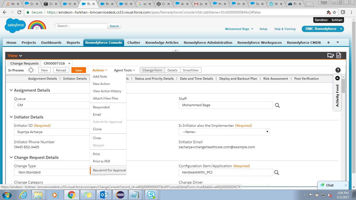Open the Change Requests tab
Viewport: 356px width, 200px height.
24,63
